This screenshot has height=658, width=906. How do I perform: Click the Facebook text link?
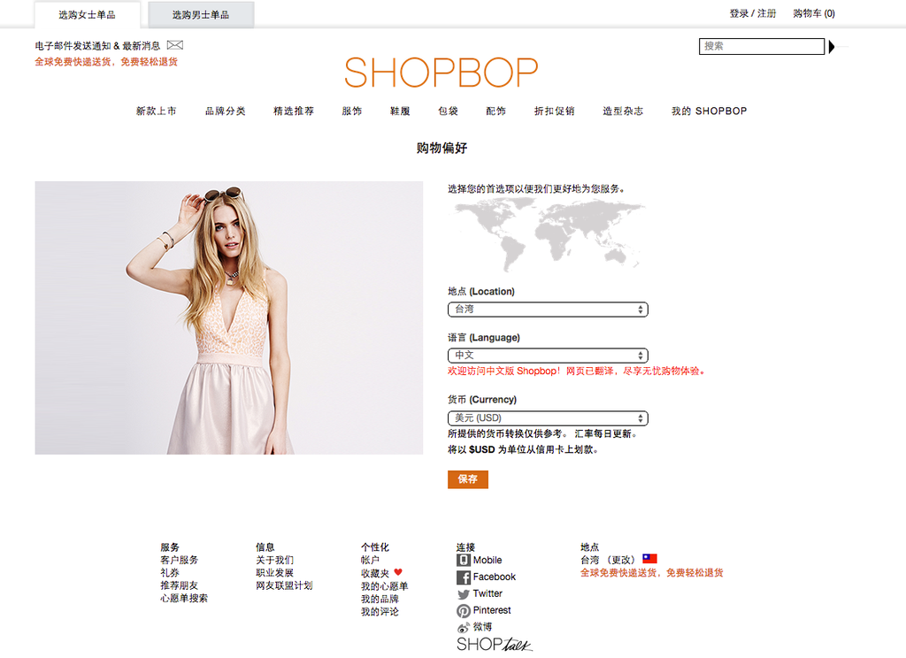click(494, 577)
